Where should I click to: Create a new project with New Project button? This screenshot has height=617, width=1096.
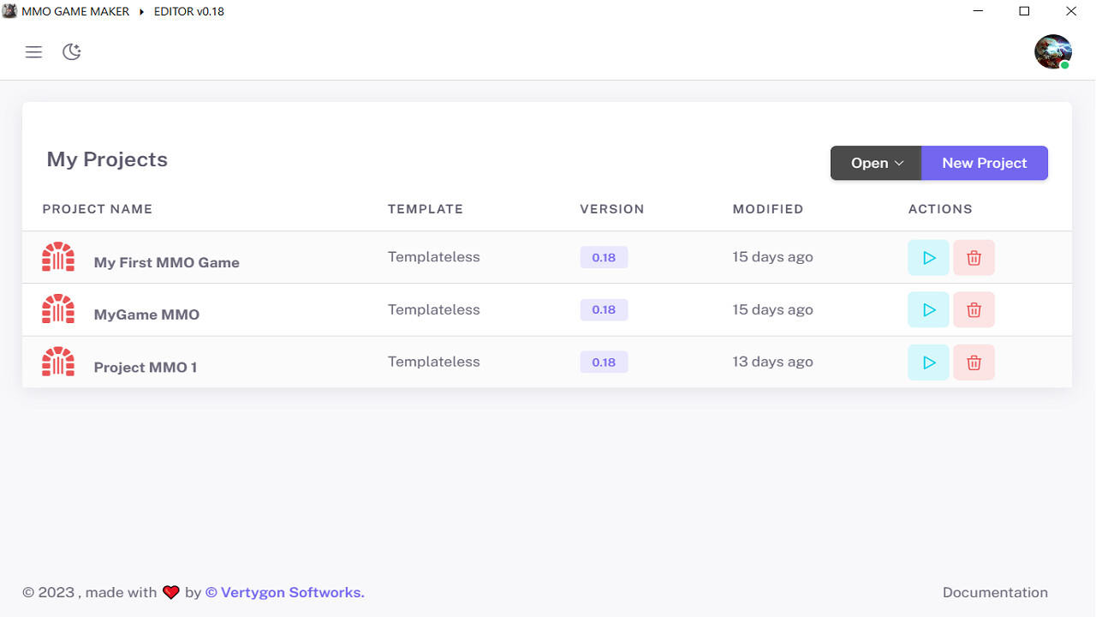pos(984,163)
